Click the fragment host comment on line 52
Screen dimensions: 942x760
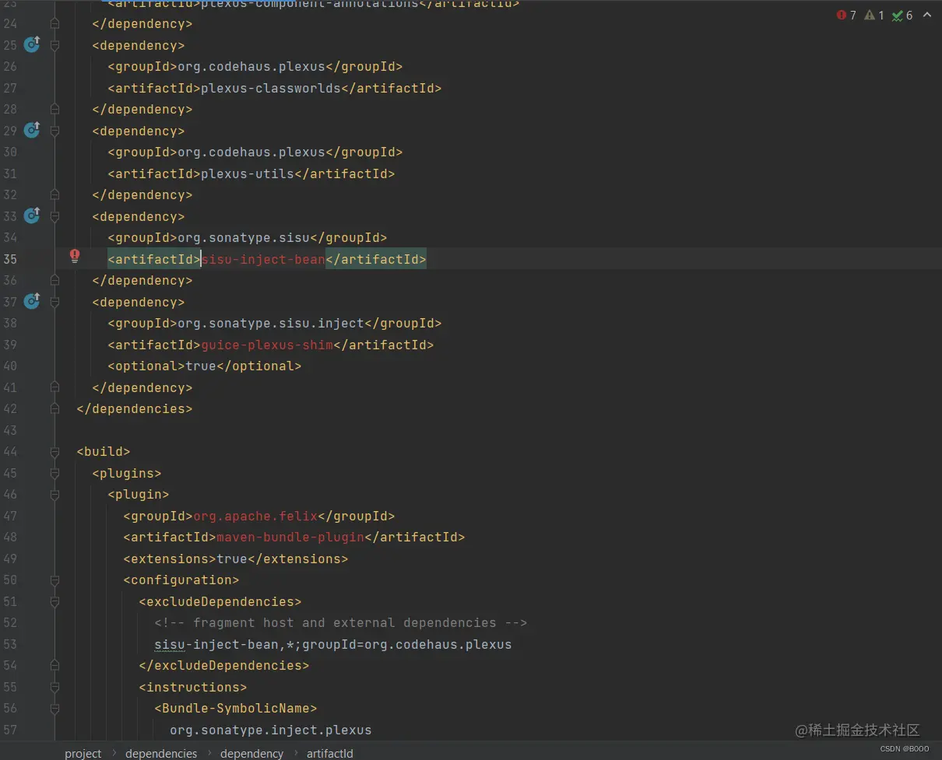click(341, 622)
